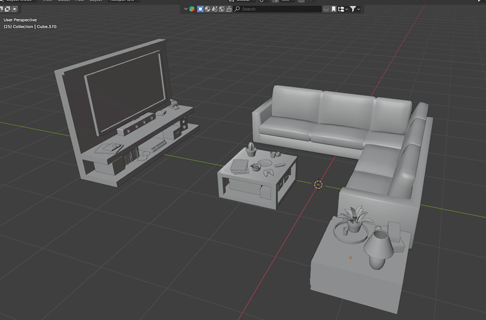Select the table lamp model
Viewport: 486px width, 320px height.
tap(378, 249)
